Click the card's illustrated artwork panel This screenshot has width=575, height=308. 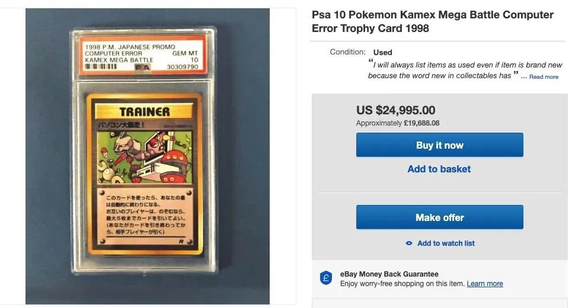tap(145, 158)
